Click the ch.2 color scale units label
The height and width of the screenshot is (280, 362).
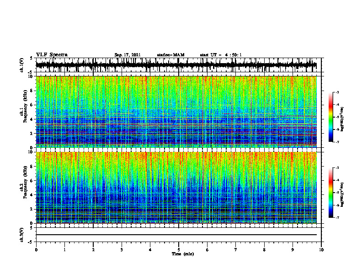(x=342, y=194)
